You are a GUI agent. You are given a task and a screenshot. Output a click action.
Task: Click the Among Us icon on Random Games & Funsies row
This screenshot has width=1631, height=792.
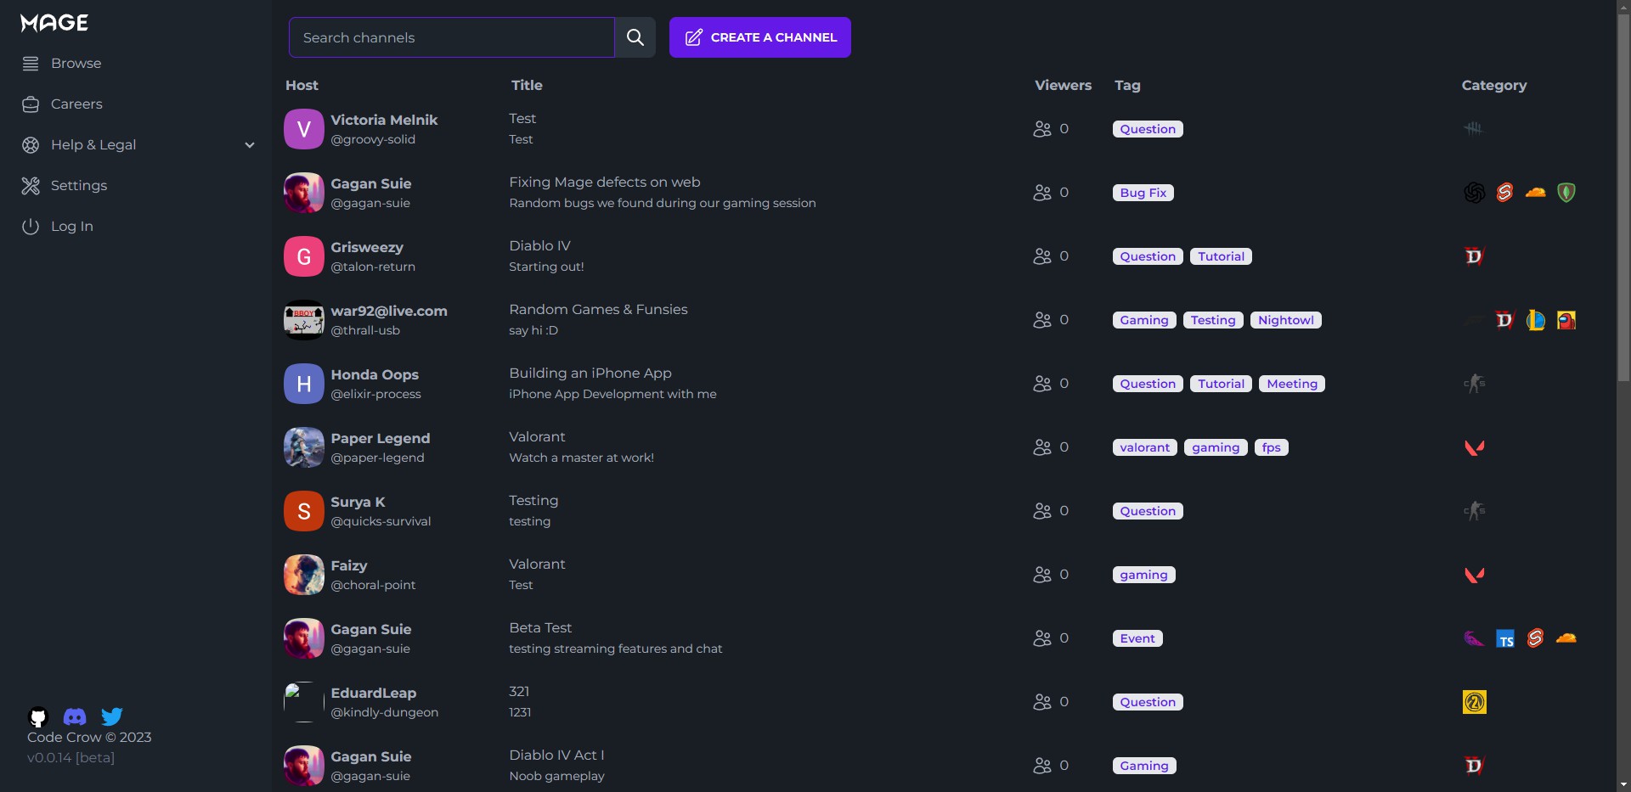coord(1567,320)
